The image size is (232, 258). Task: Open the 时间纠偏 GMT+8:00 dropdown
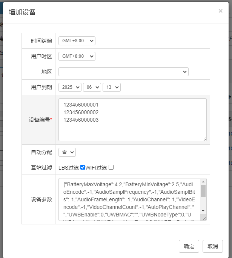pos(77,41)
